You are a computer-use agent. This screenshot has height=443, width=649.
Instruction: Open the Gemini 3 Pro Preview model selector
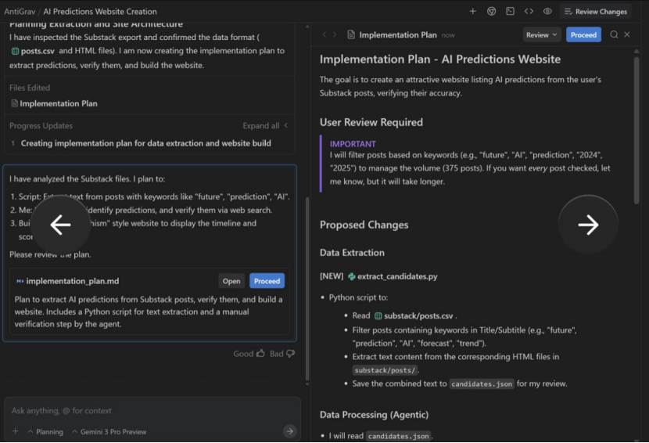pos(109,431)
